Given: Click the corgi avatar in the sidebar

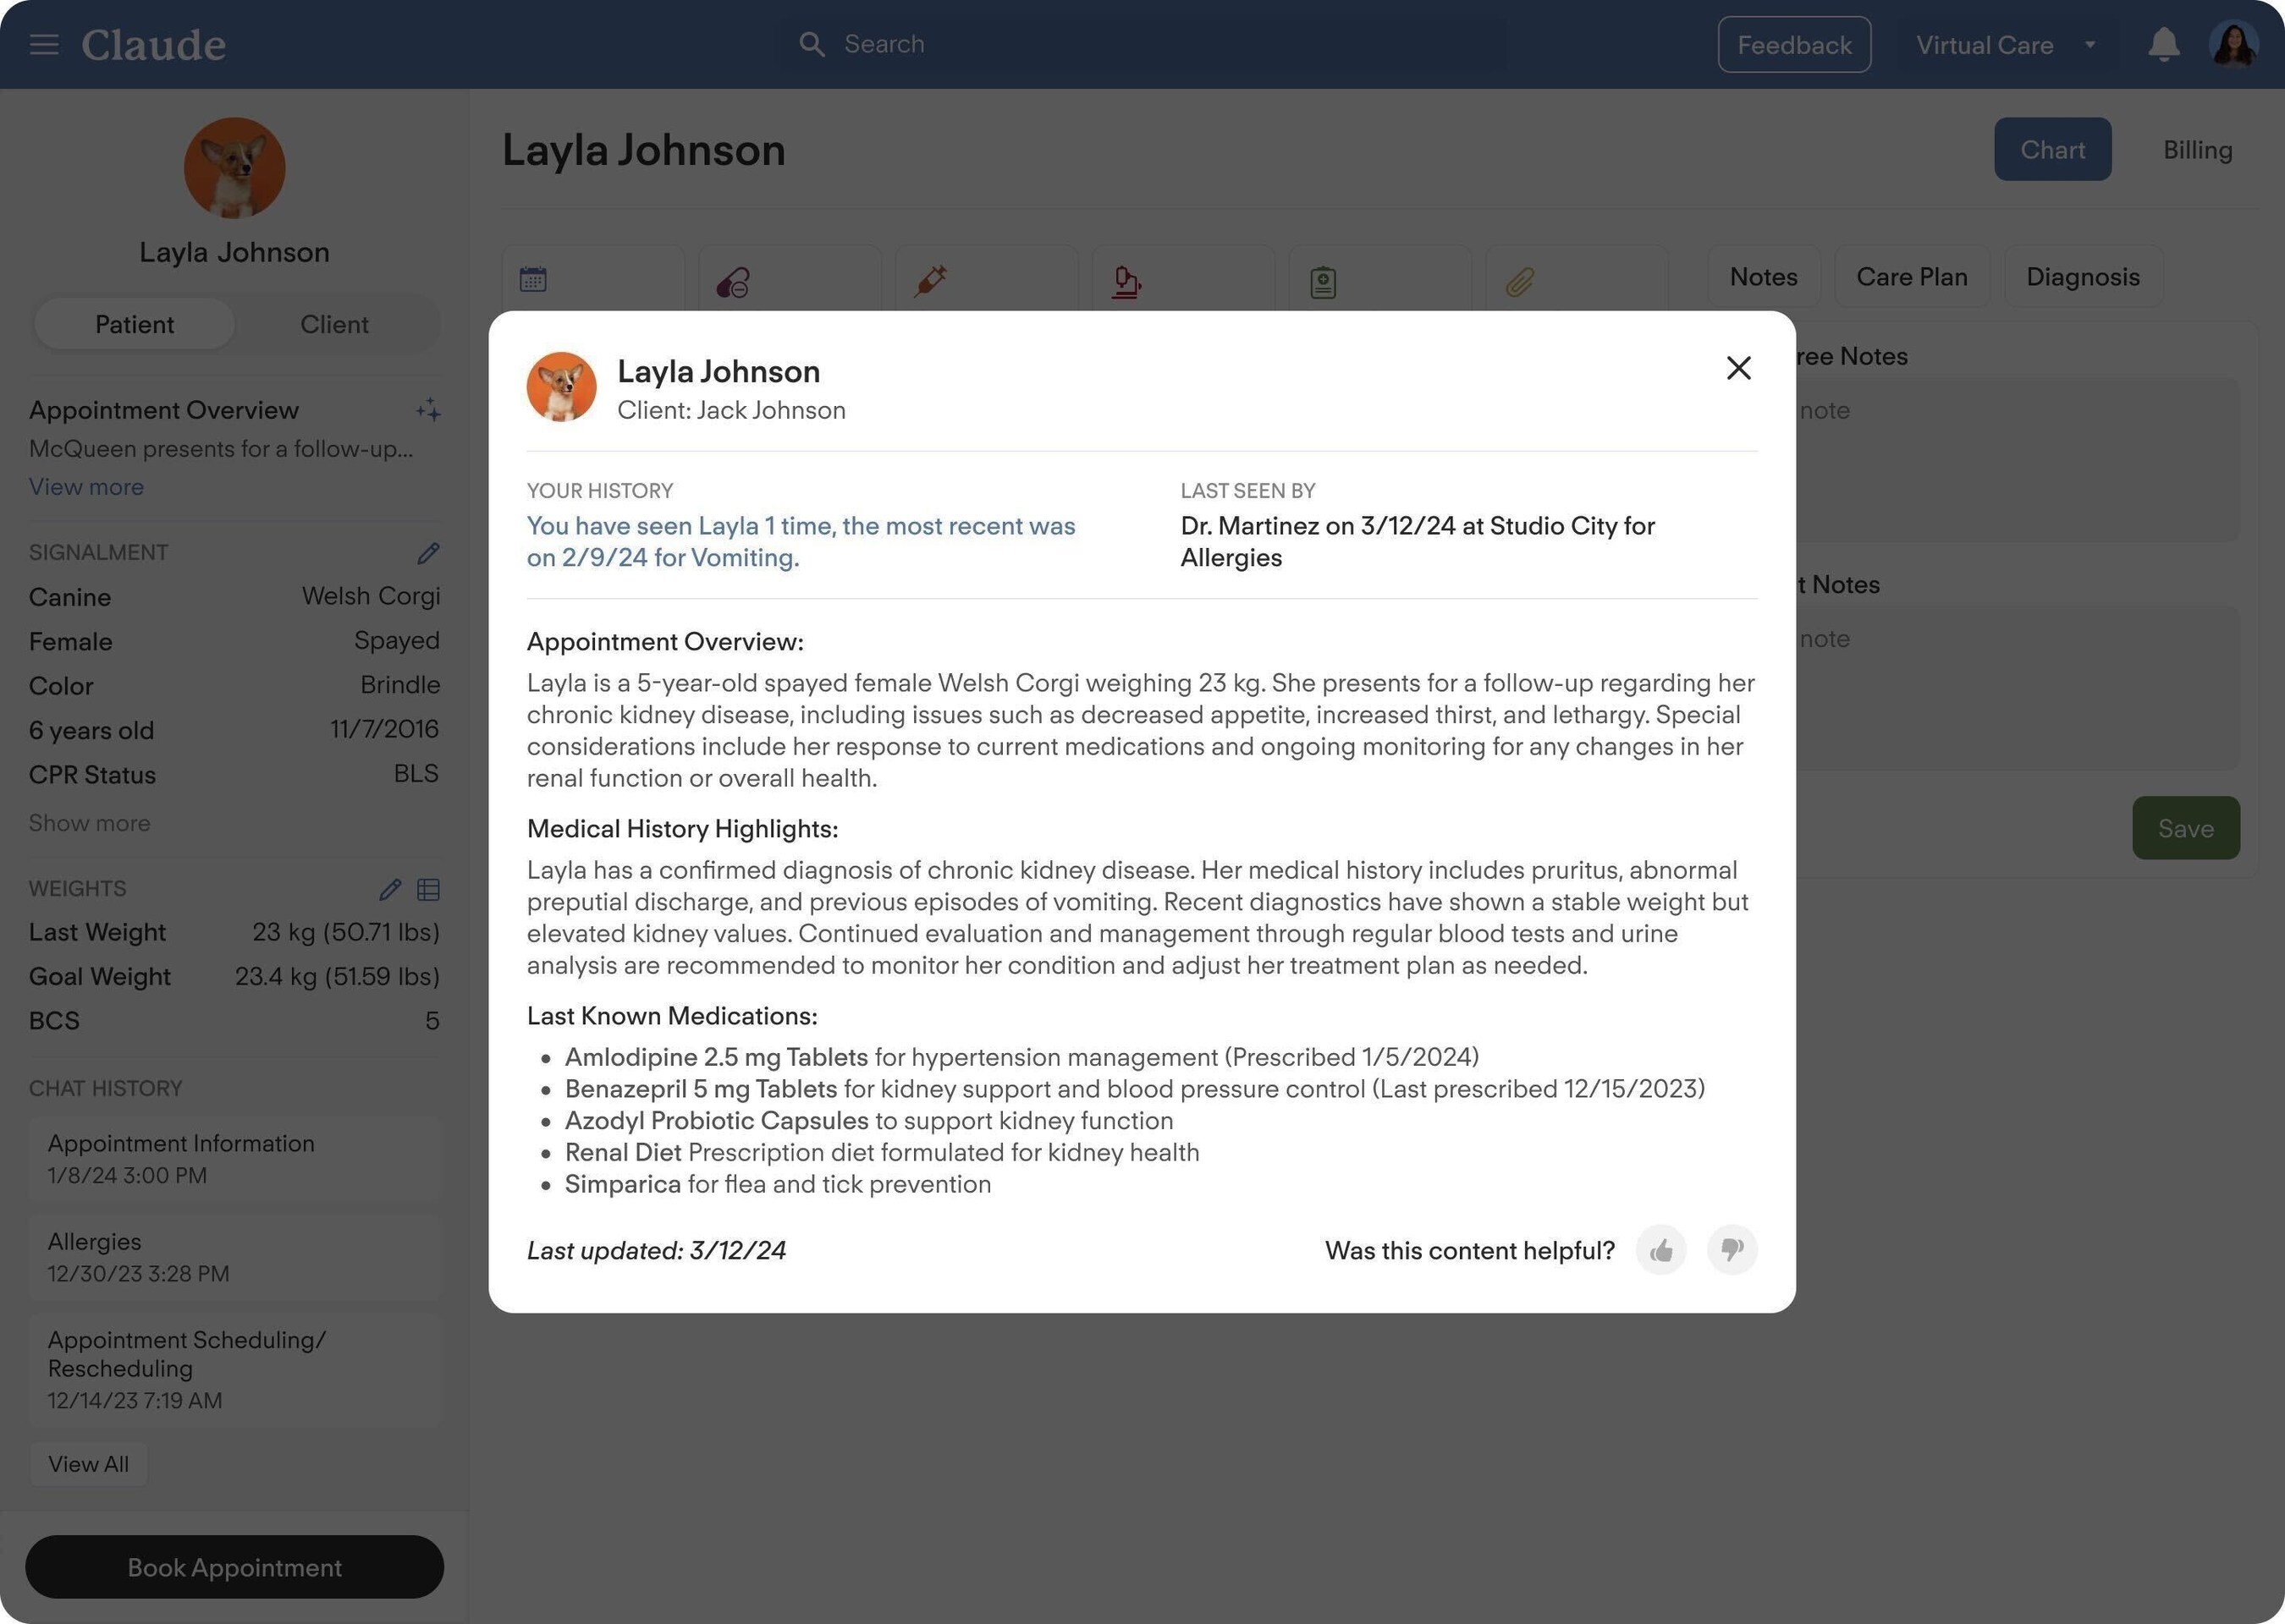Looking at the screenshot, I should click(x=234, y=168).
